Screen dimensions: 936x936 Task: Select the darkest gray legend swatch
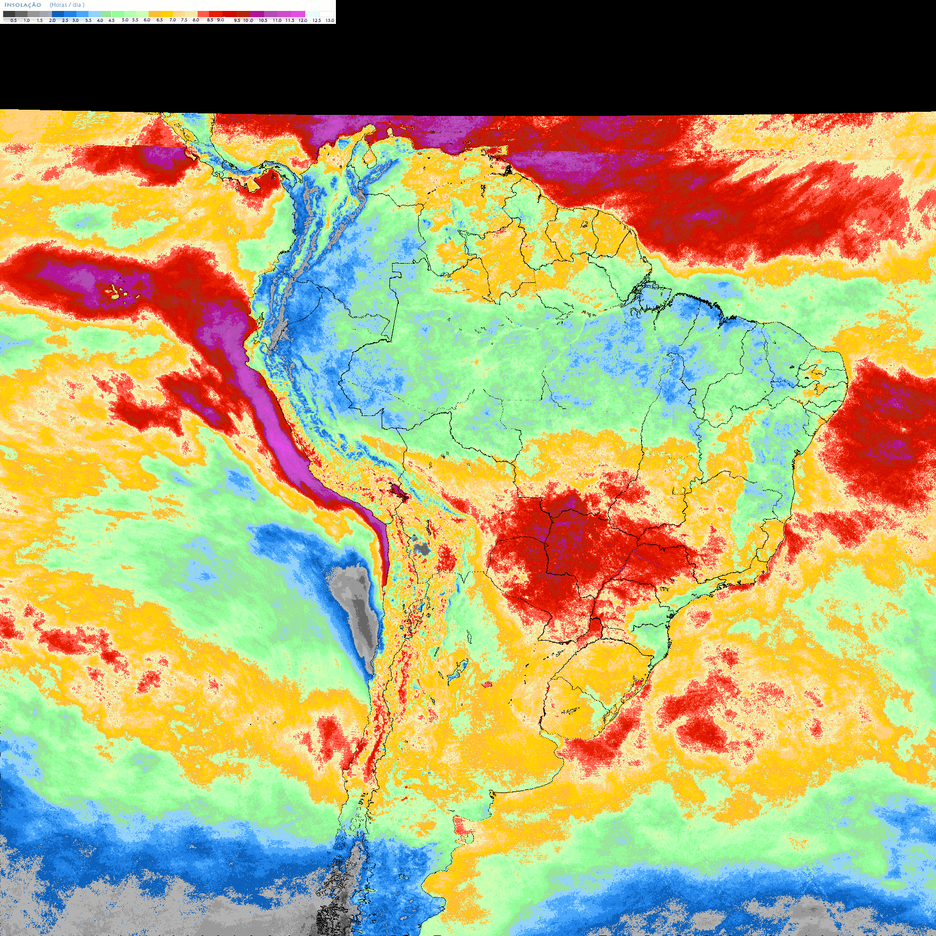pyautogui.click(x=9, y=14)
